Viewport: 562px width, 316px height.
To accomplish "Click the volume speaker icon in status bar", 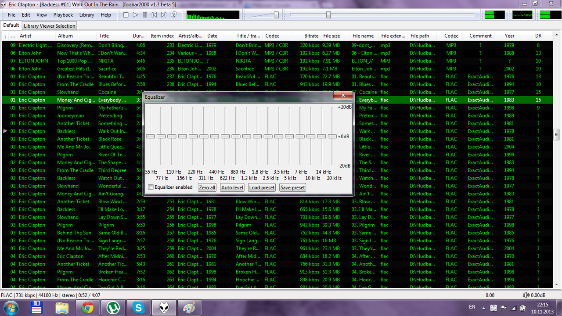I will point(526,295).
